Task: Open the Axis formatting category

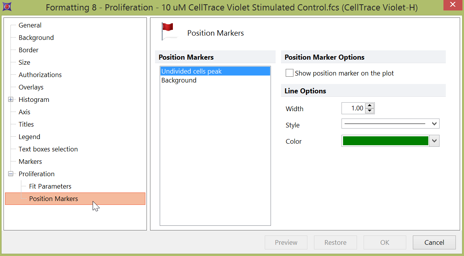Action: click(x=24, y=112)
